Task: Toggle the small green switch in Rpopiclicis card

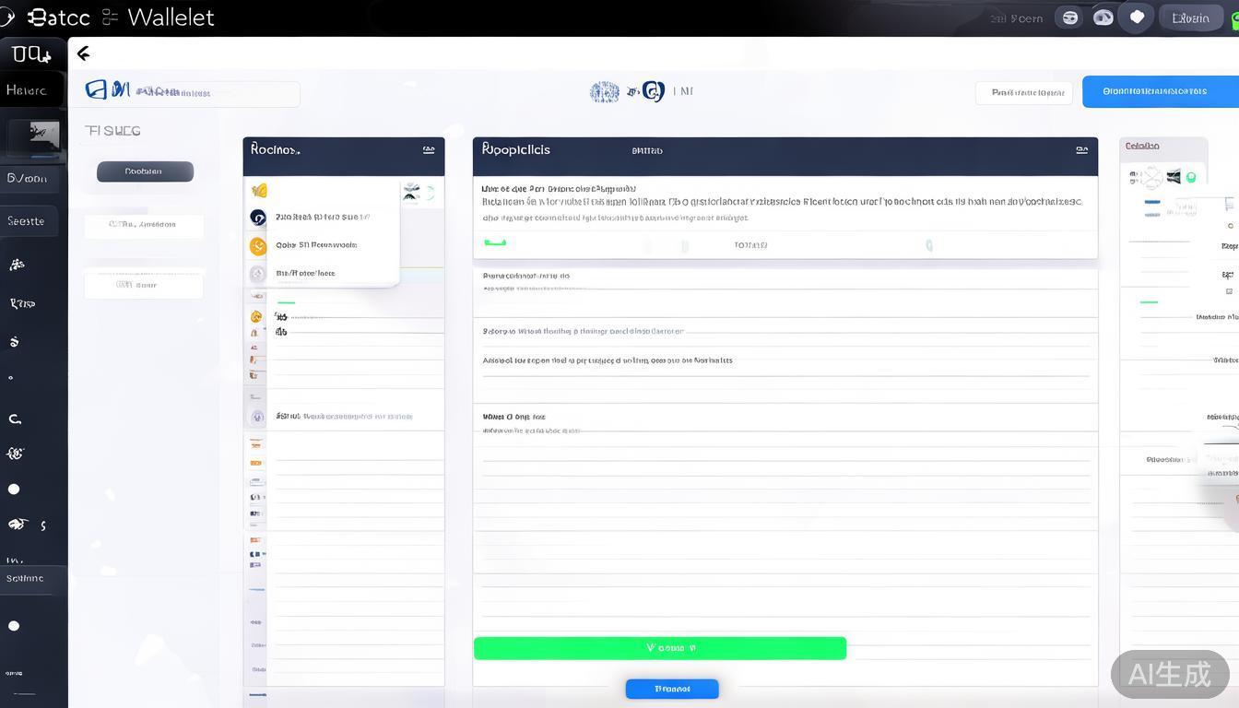Action: pos(495,243)
